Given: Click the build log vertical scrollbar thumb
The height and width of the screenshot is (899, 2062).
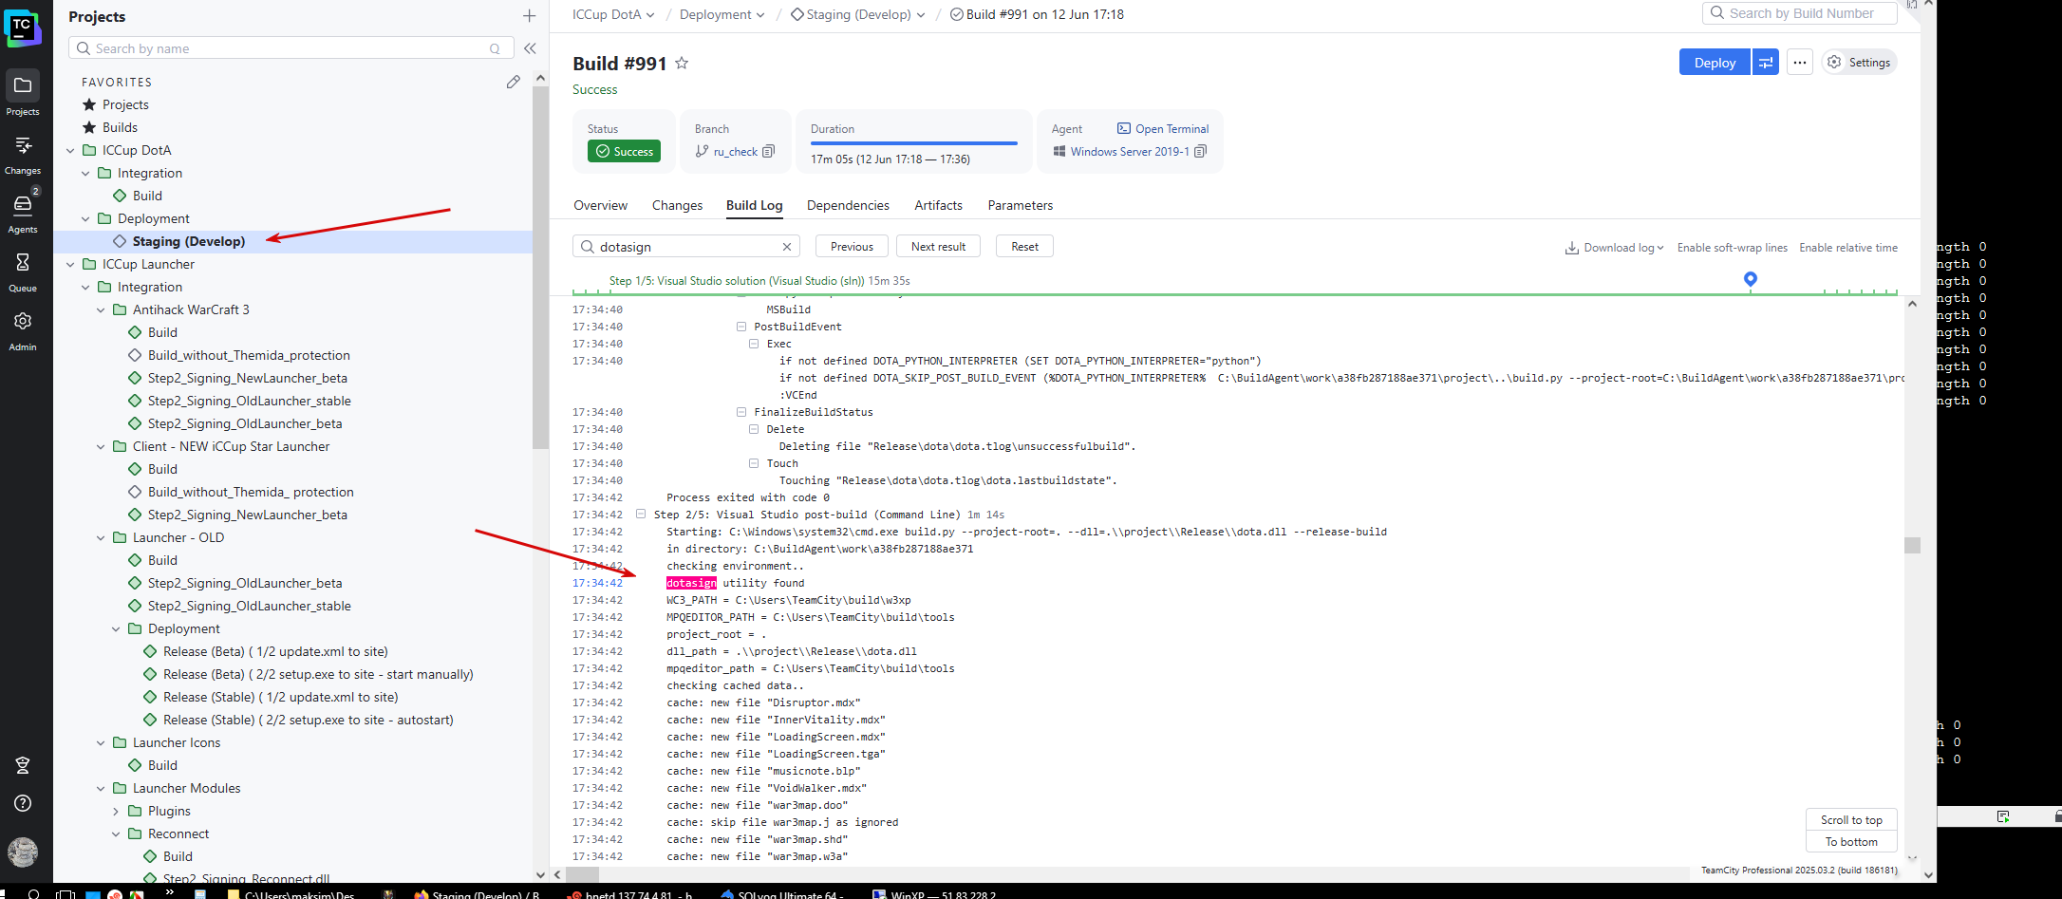Looking at the screenshot, I should pyautogui.click(x=1912, y=545).
